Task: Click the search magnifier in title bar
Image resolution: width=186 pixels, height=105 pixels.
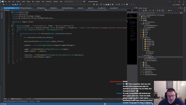Action: click(x=84, y=1)
